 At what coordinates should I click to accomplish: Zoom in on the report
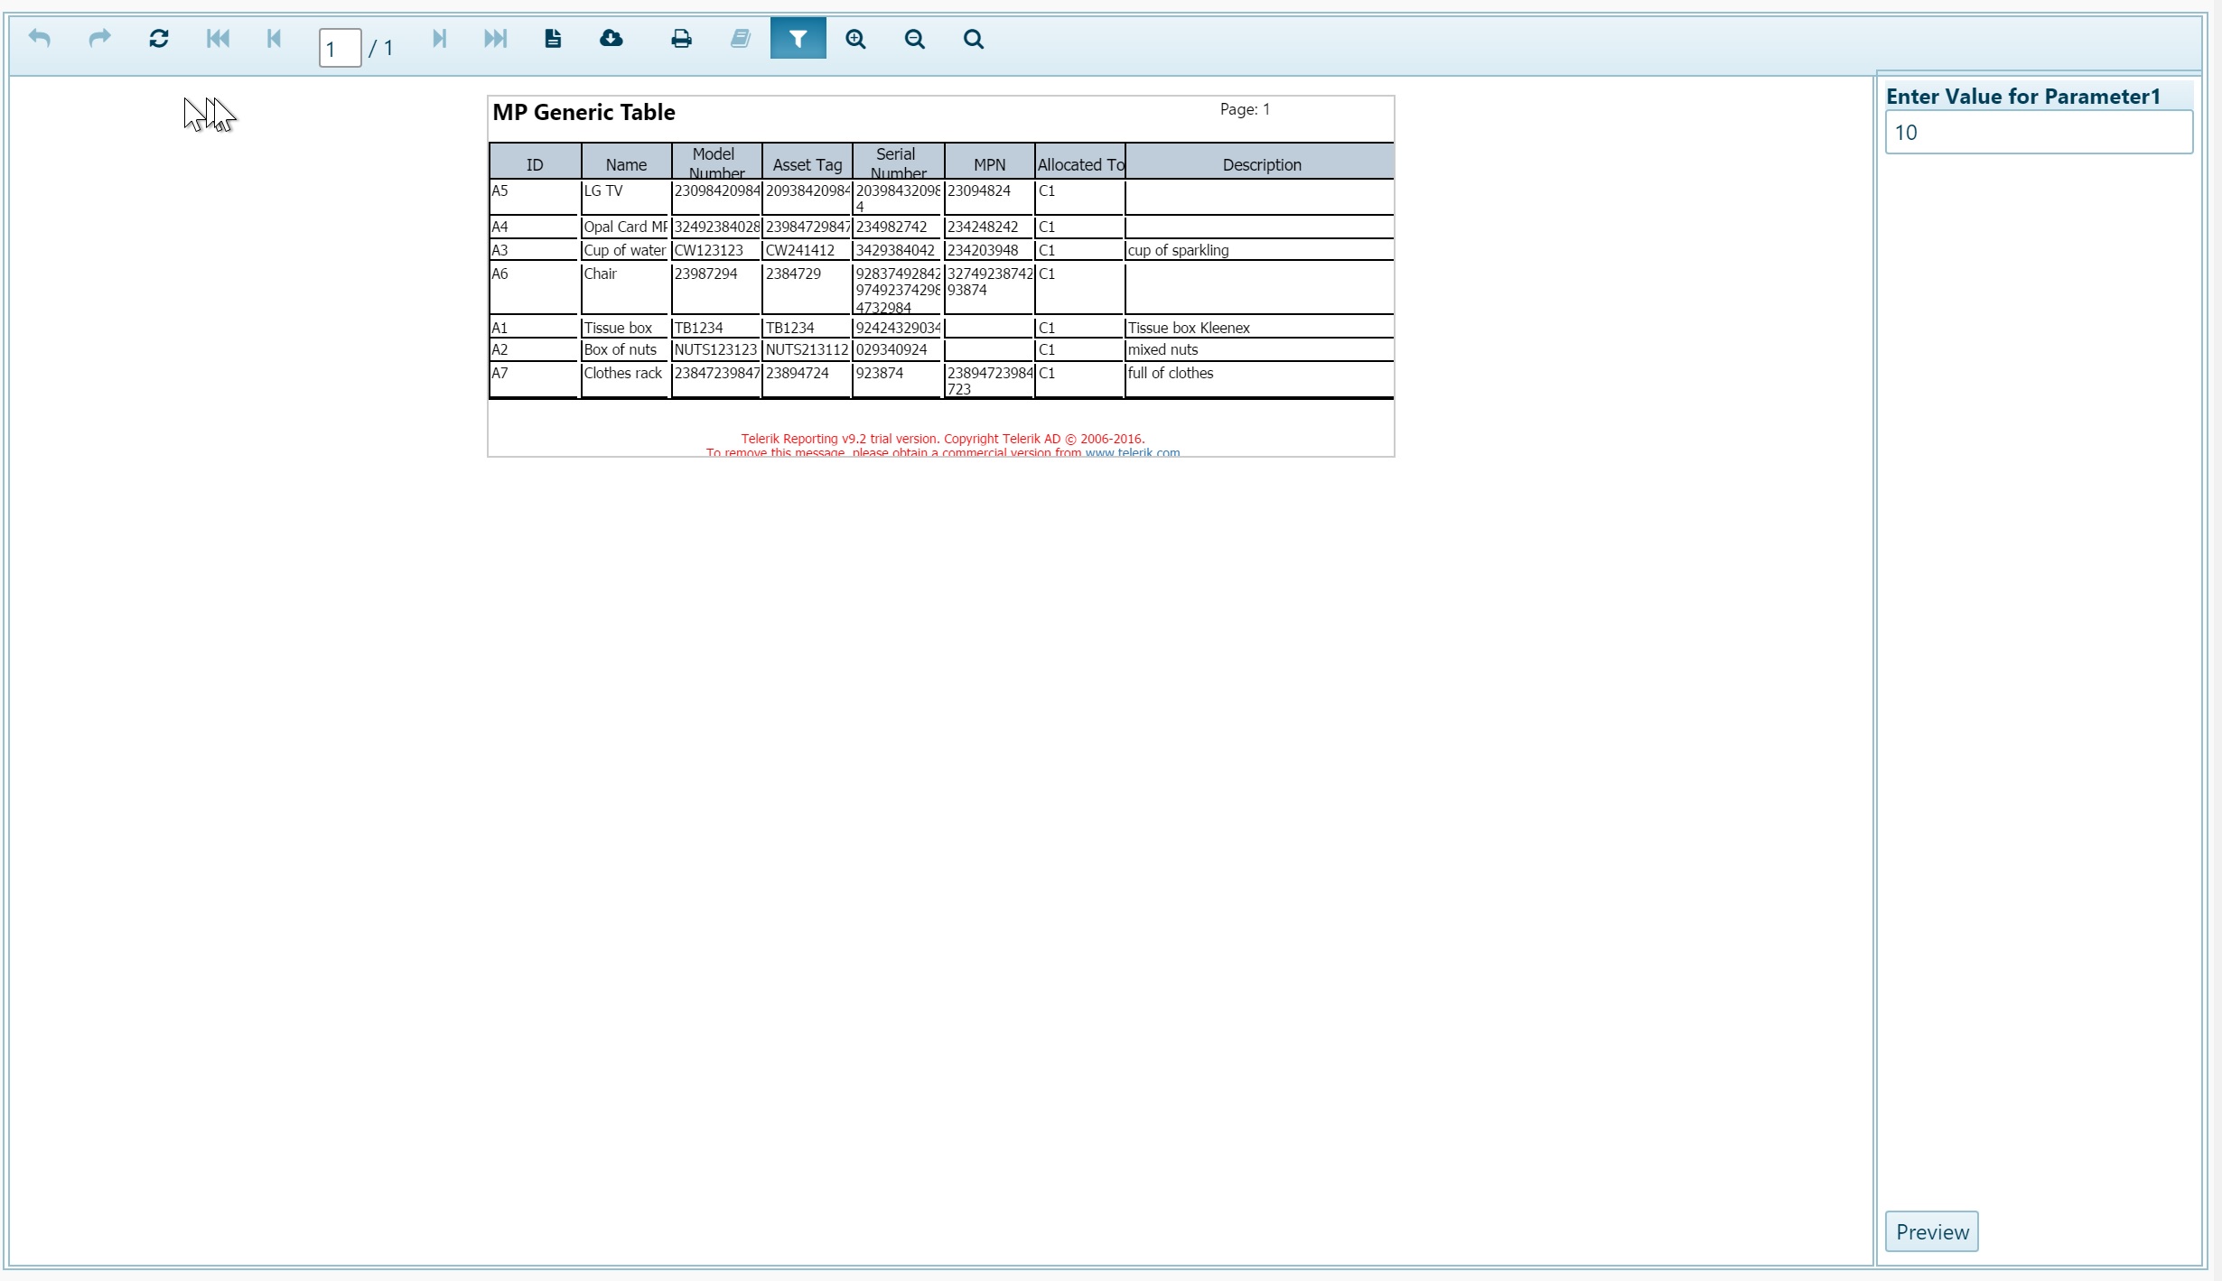click(x=855, y=39)
